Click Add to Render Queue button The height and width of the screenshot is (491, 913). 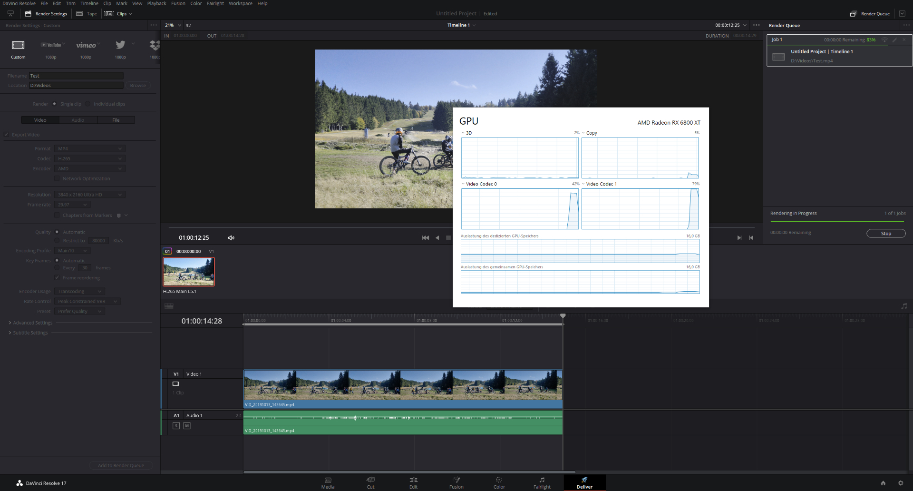coord(121,465)
